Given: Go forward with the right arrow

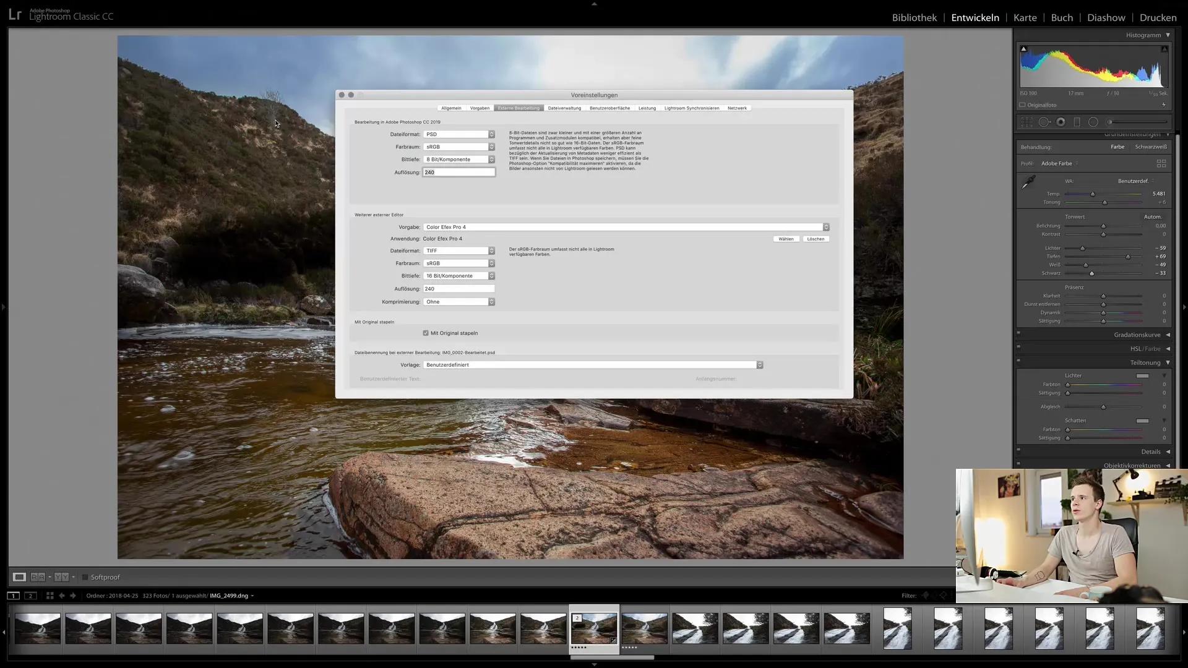Looking at the screenshot, I should pos(73,596).
